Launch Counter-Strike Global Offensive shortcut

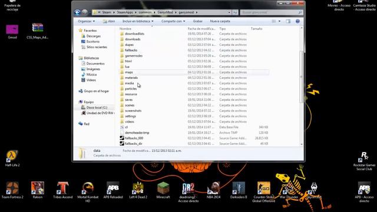[263, 192]
